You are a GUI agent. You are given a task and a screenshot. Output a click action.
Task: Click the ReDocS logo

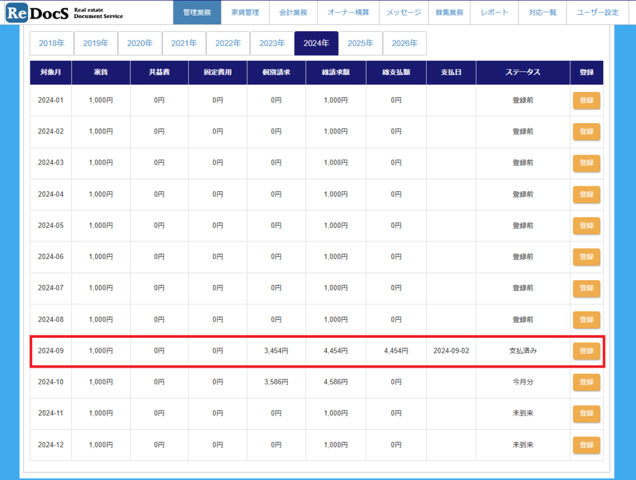pyautogui.click(x=64, y=13)
